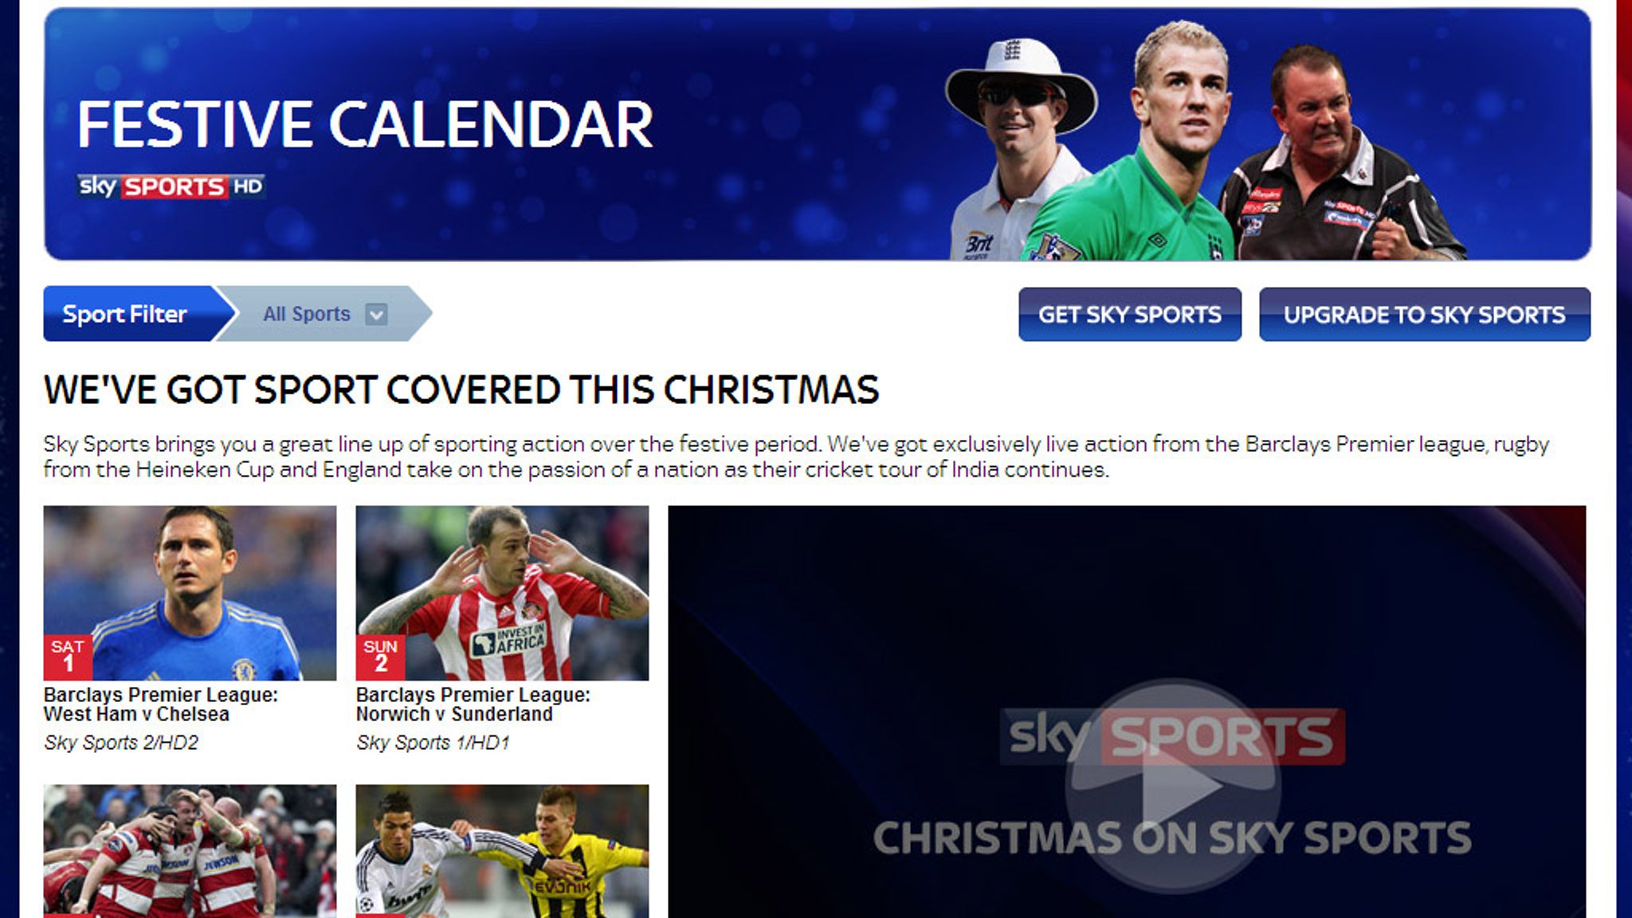The width and height of the screenshot is (1632, 918).
Task: Click the Sky Sports 2/HD2 channel text
Action: coord(121,743)
